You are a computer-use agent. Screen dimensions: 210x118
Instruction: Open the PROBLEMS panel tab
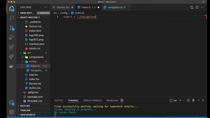115,101
